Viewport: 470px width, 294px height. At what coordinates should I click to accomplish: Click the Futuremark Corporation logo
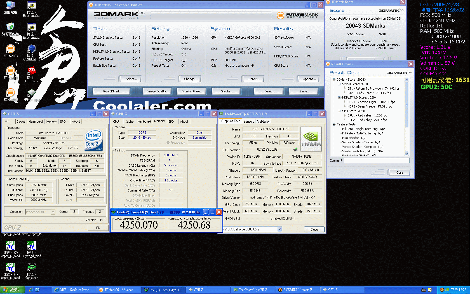[297, 15]
